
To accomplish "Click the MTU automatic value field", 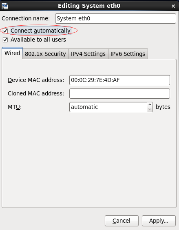I will coord(108,107).
